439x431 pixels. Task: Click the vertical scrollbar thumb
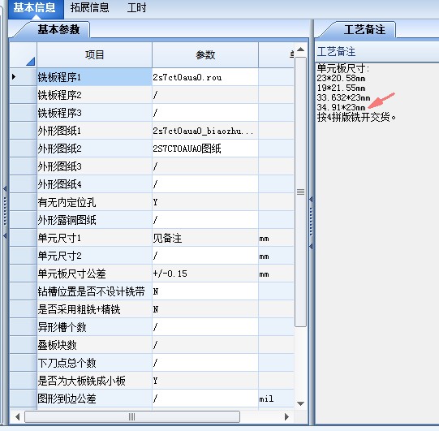tap(300, 192)
